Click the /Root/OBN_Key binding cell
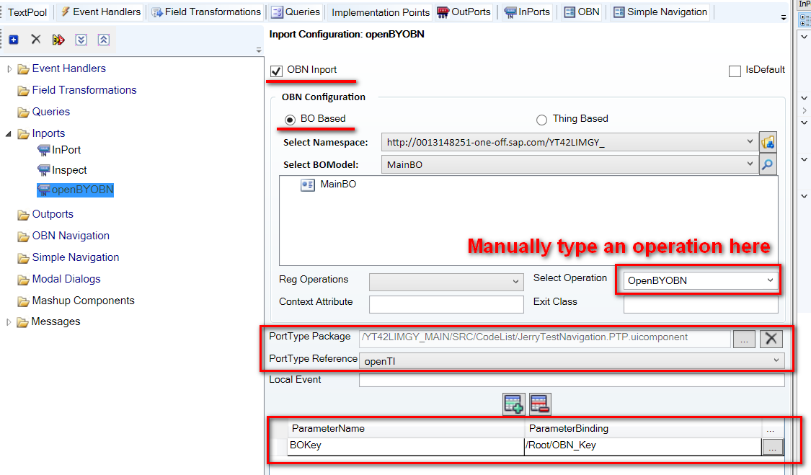811x475 pixels. 643,446
